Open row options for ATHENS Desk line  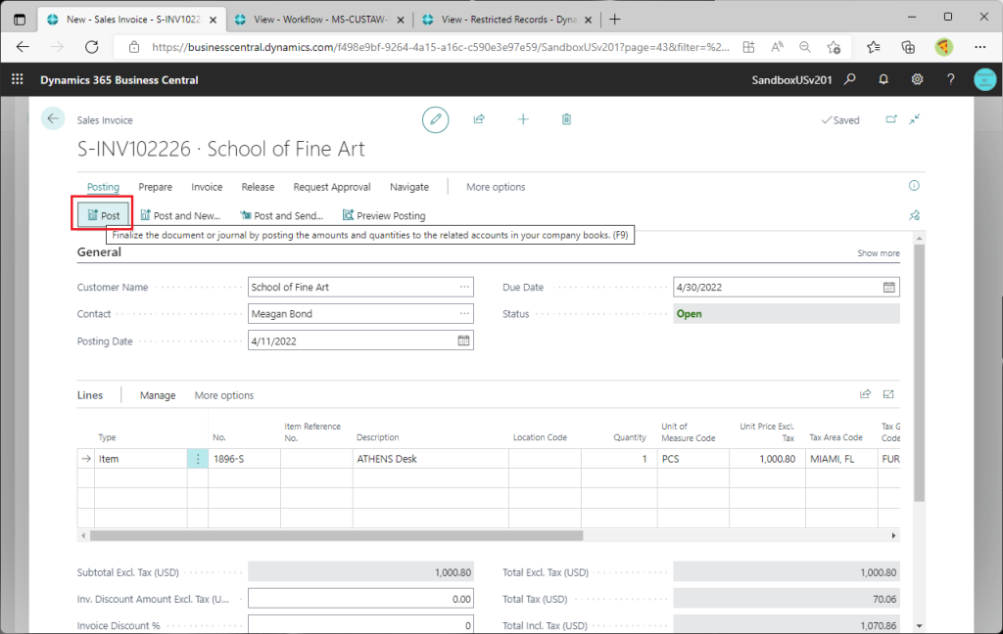(198, 459)
